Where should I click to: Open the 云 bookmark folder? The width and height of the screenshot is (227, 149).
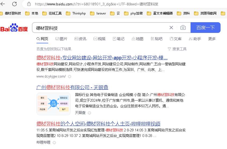pyautogui.click(x=115, y=13)
